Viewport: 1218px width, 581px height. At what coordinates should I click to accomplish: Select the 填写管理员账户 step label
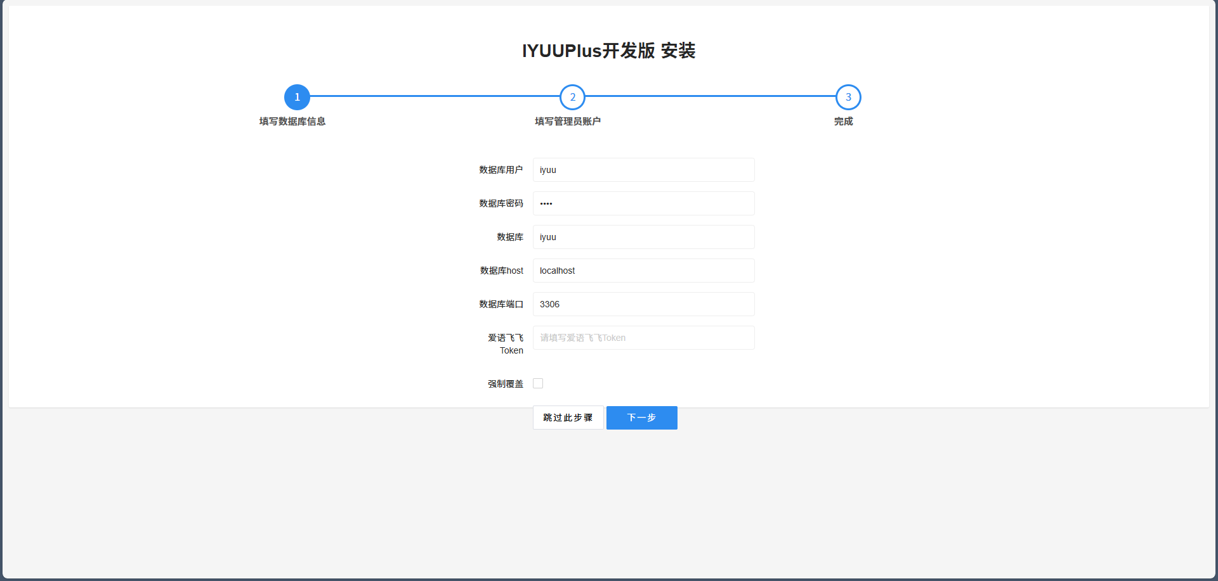click(568, 122)
